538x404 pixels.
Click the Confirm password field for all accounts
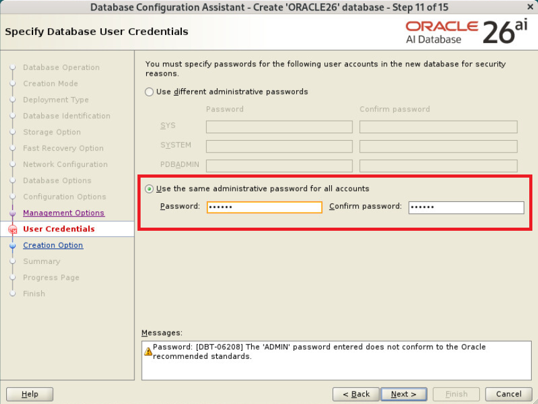pyautogui.click(x=466, y=207)
